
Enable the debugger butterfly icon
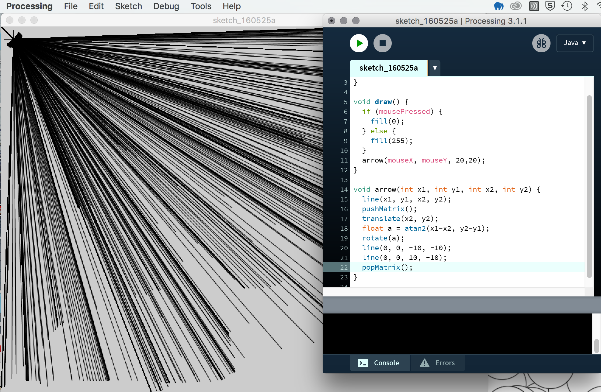(541, 43)
